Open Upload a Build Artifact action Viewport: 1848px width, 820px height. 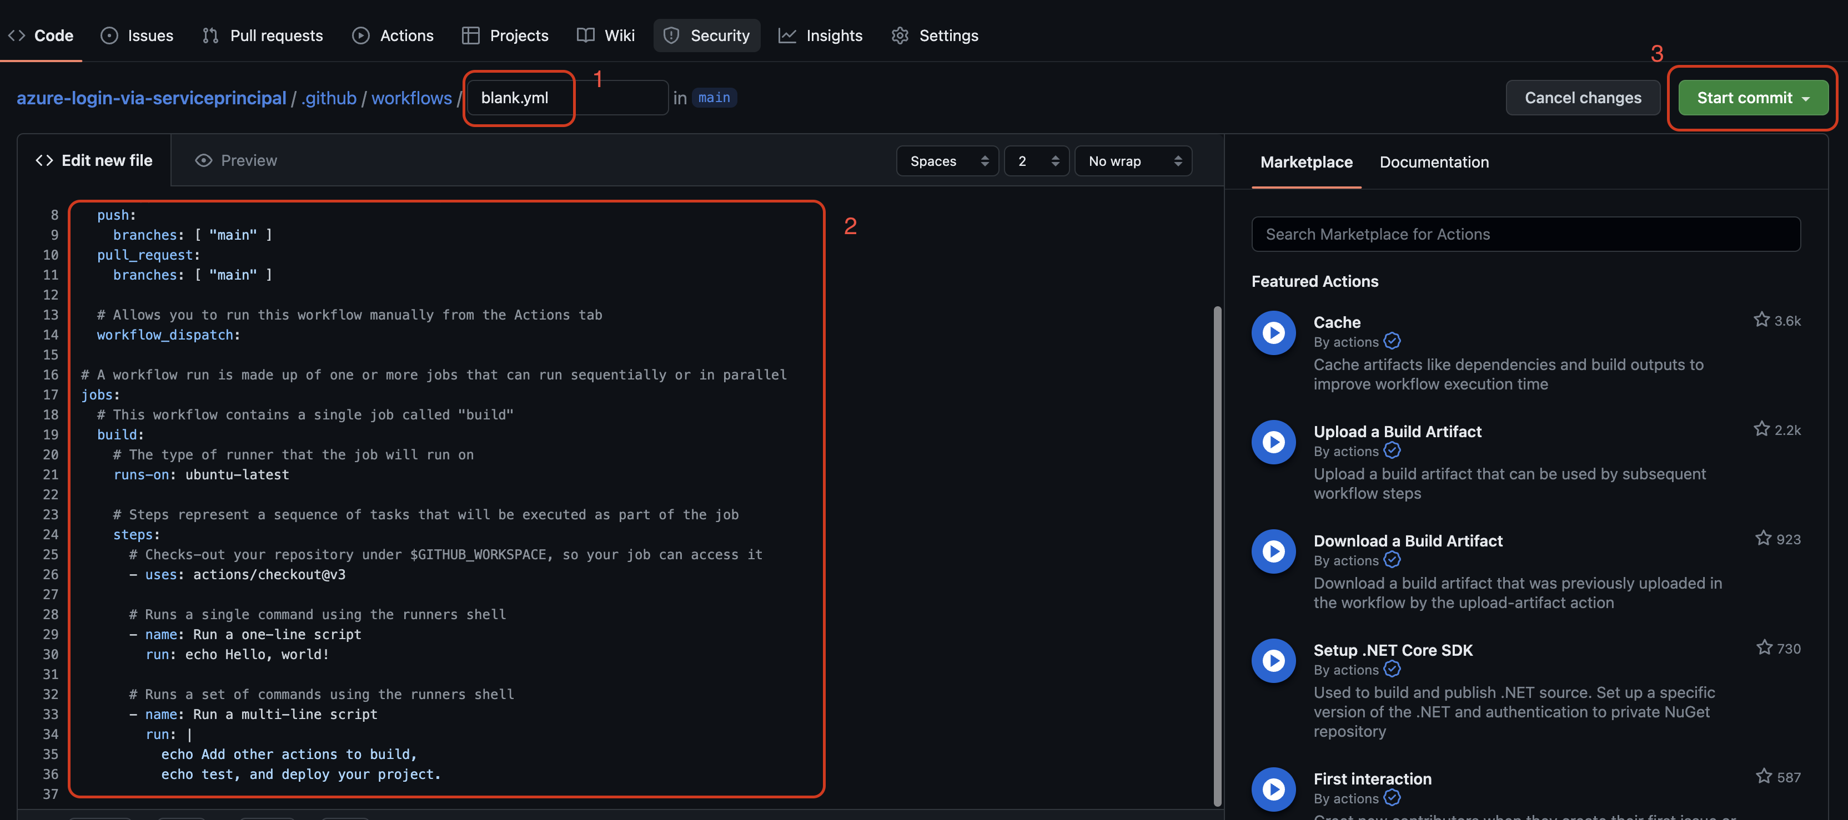(x=1397, y=432)
